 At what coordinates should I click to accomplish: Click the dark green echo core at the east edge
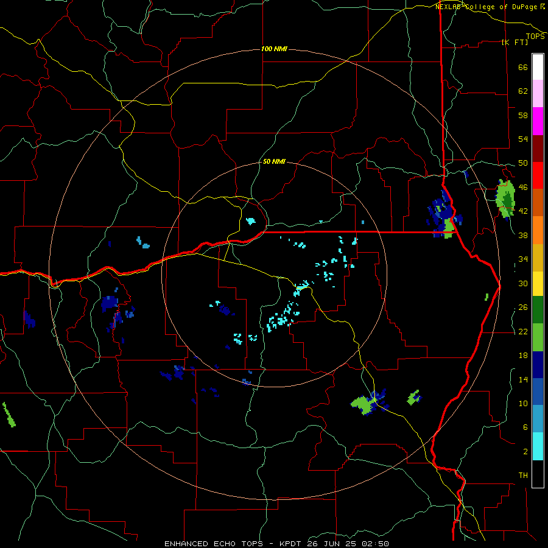point(507,202)
